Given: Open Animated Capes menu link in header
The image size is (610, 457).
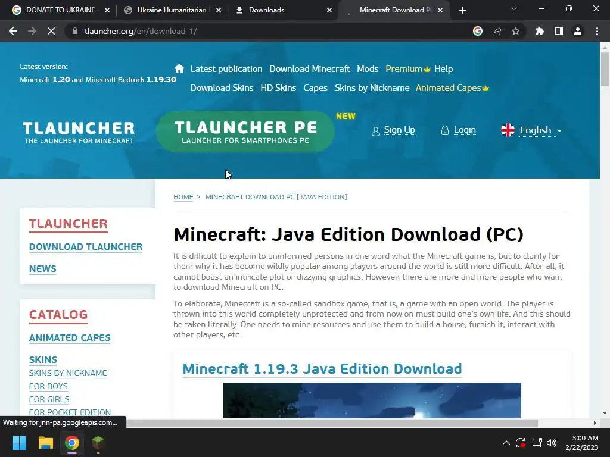Looking at the screenshot, I should tap(452, 88).
